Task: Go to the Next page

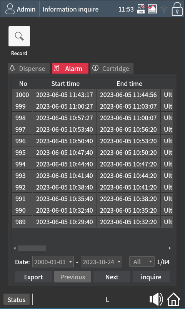Action: [112, 277]
